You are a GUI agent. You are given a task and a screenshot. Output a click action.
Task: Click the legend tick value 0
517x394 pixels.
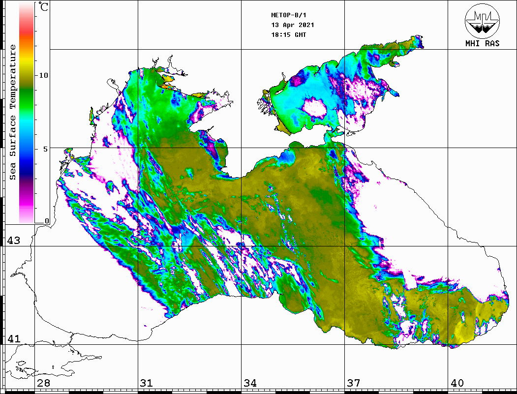(47, 221)
